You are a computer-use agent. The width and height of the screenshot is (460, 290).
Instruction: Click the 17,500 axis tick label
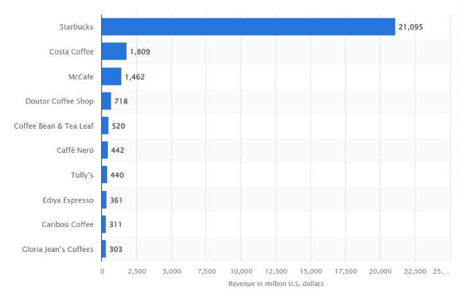click(x=346, y=272)
